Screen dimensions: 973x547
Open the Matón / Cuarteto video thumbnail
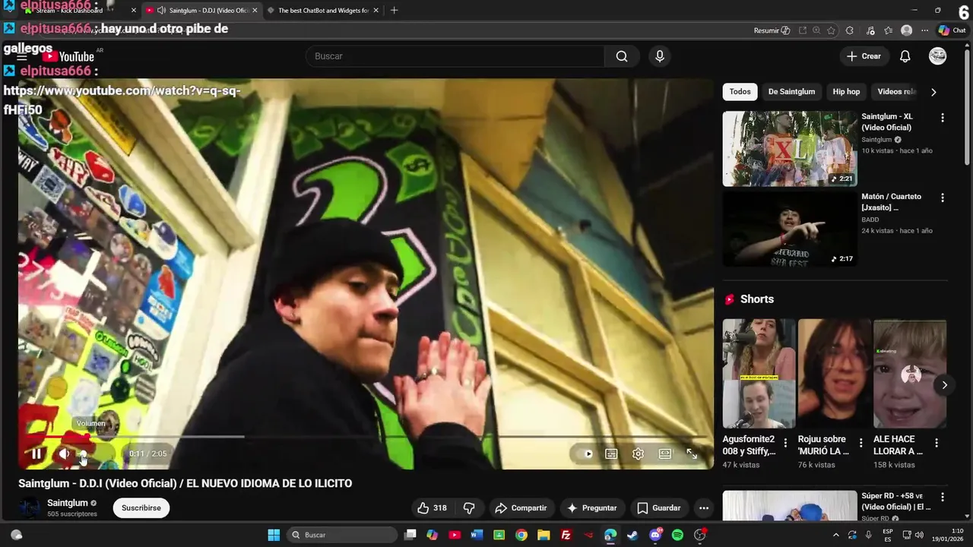click(x=790, y=228)
